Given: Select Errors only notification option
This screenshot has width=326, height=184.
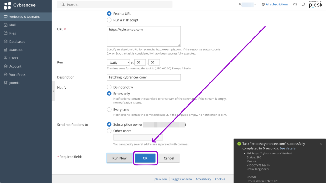Looking at the screenshot, I should click(109, 94).
